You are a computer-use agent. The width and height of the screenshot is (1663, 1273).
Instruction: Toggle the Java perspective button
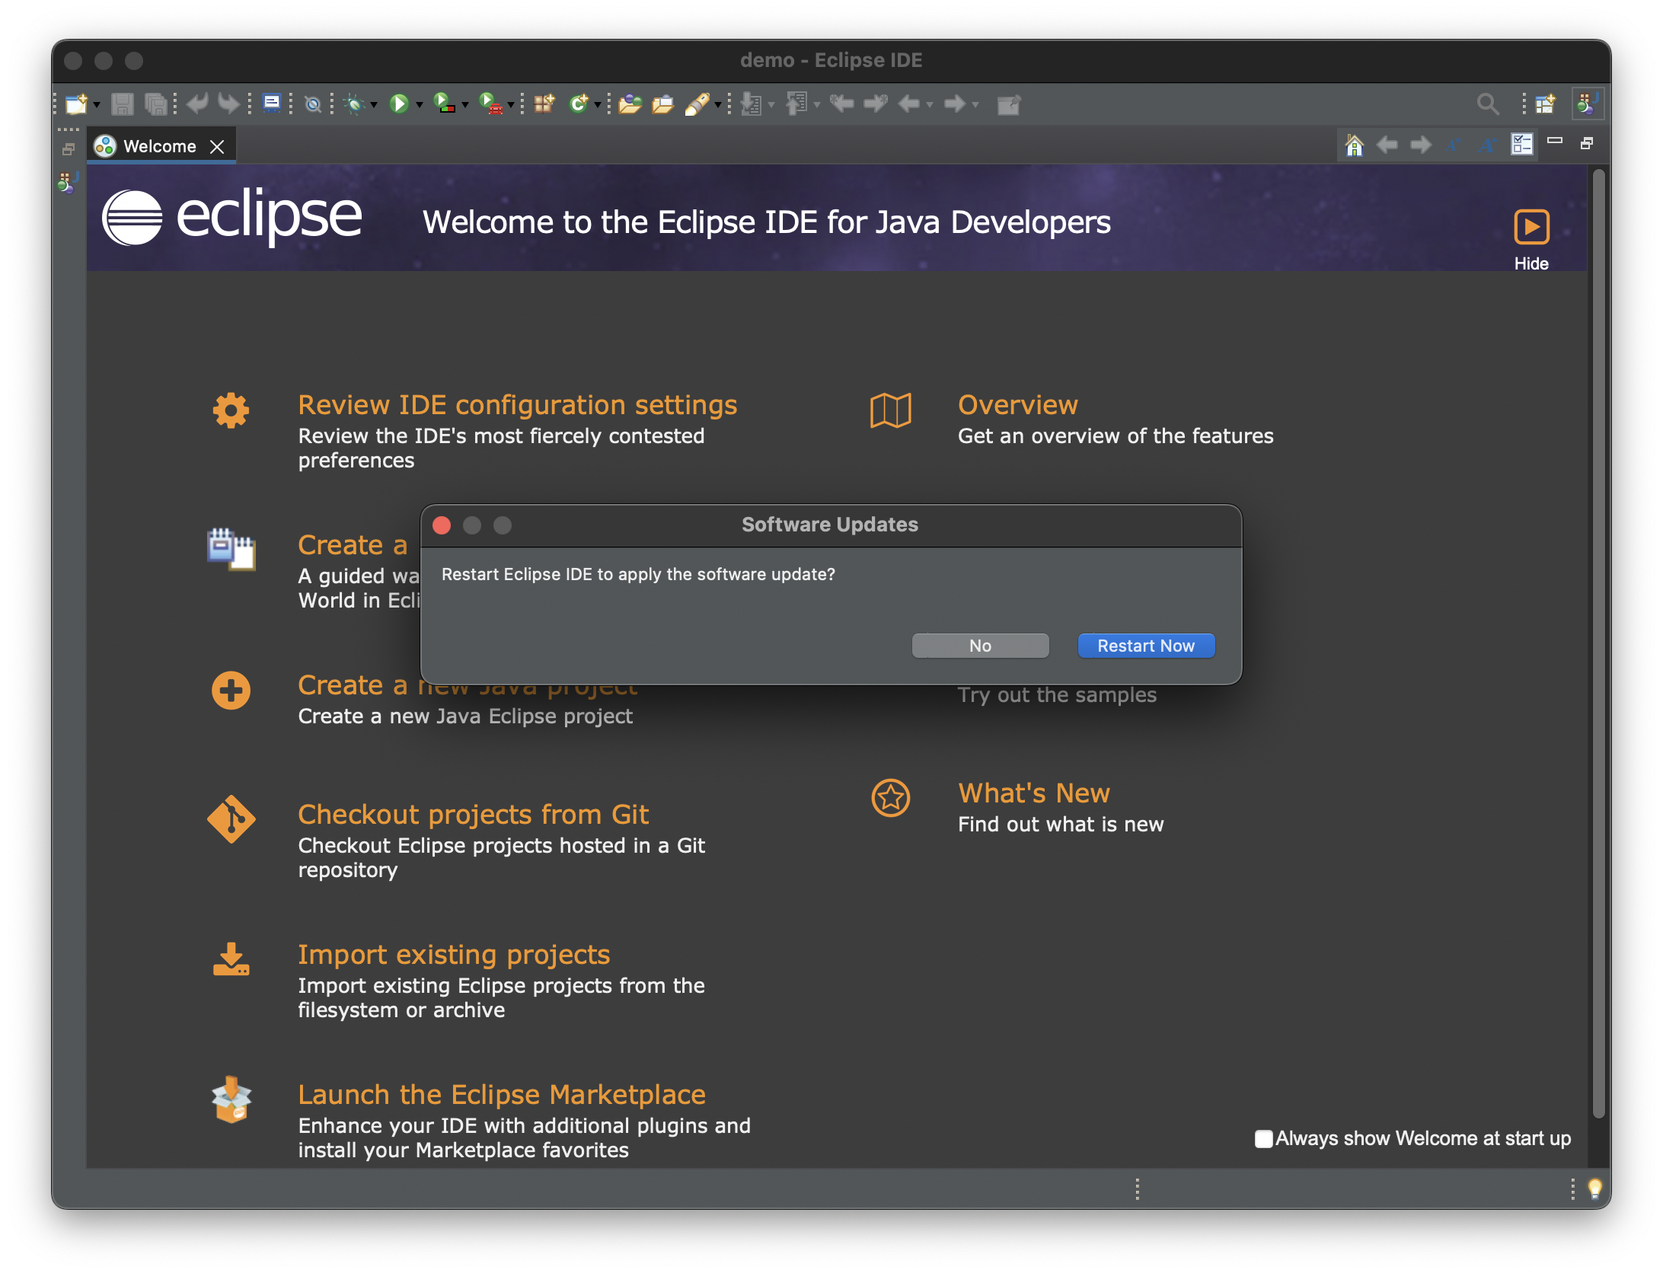[1588, 104]
